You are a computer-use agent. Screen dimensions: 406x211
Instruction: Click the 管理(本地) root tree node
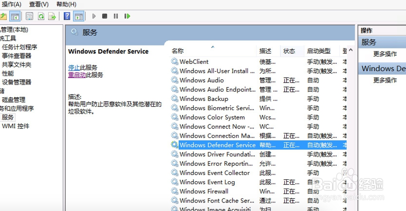click(x=14, y=30)
